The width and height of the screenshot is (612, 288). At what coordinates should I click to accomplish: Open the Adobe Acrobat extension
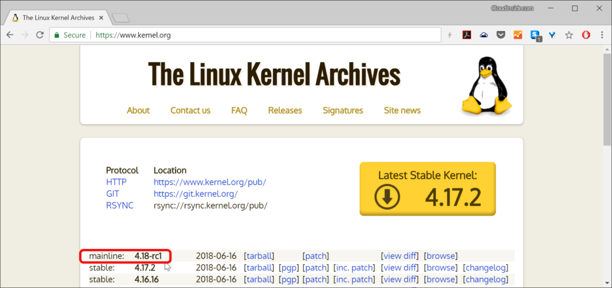(467, 35)
